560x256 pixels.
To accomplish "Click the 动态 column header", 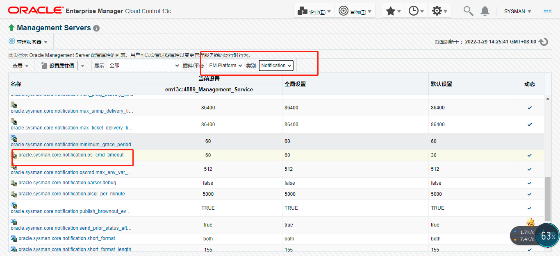I will click(x=530, y=84).
